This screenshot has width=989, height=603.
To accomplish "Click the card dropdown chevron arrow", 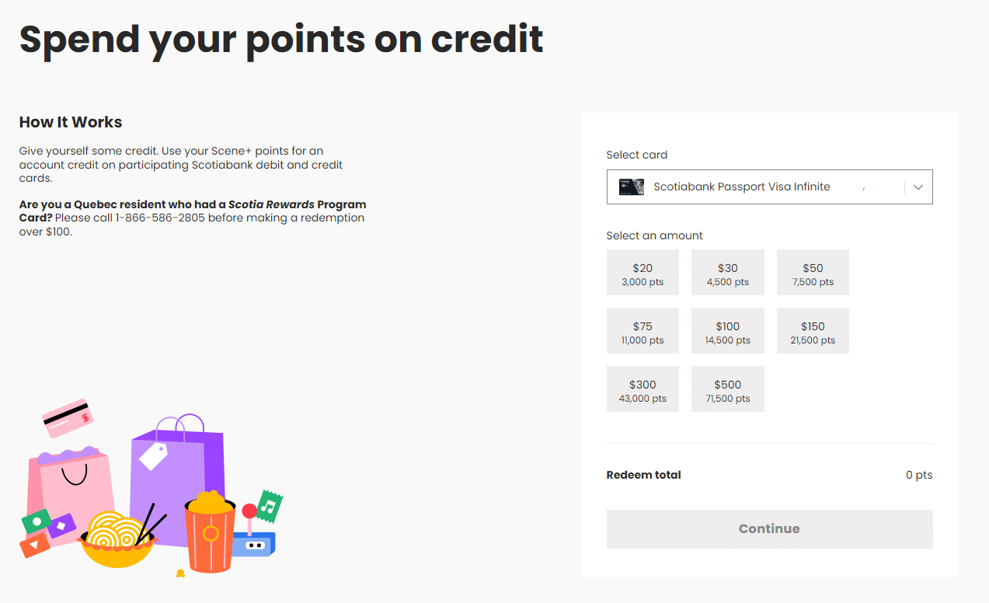I will point(918,187).
